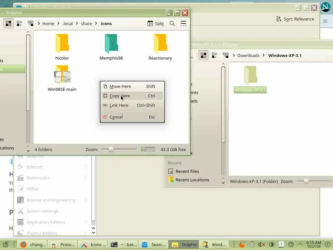
Task: Switch to 'Searc...' Discover taskbar entry
Action: pos(153,245)
